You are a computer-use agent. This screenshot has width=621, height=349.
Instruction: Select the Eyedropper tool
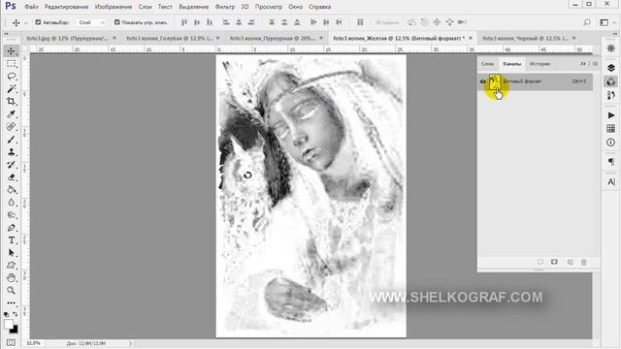click(x=11, y=114)
